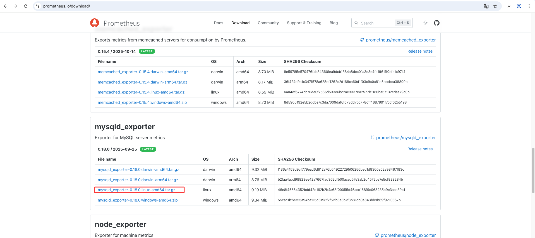Select the memcached darwin-amd64 checksum starting 9e597

pyautogui.click(x=345, y=72)
